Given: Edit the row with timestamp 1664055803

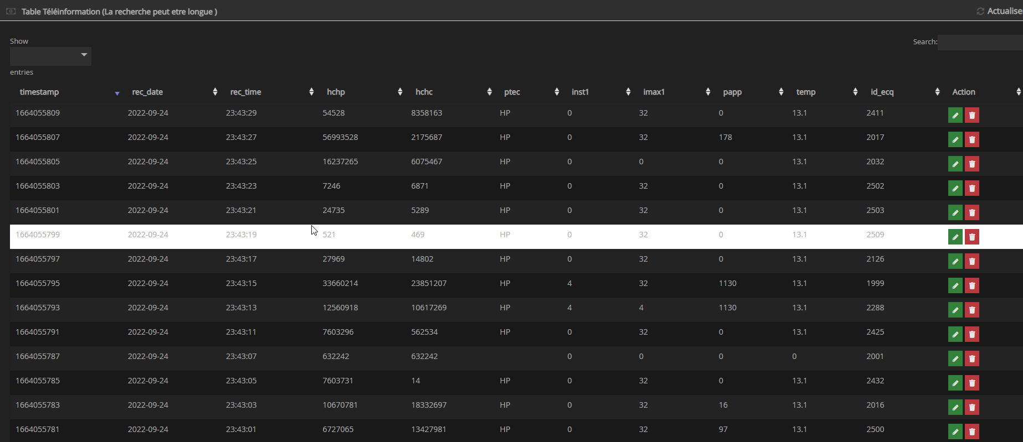Looking at the screenshot, I should tap(955, 188).
